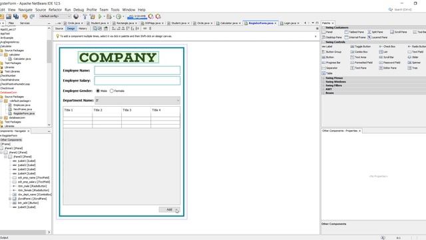Click the COMPANY title label
Image resolution: width=426 pixels, height=240 pixels.
pyautogui.click(x=118, y=57)
